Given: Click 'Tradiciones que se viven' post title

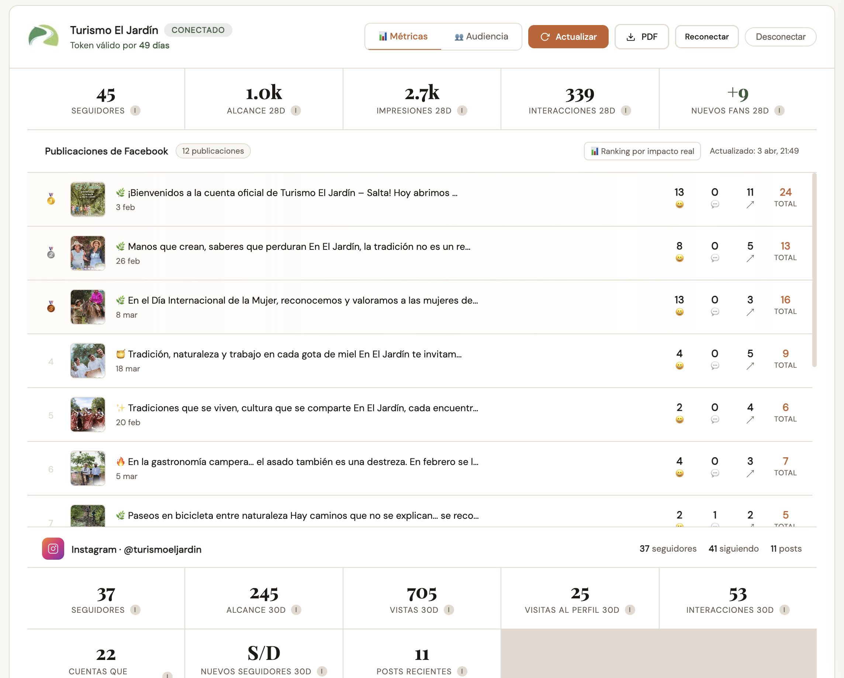Looking at the screenshot, I should [x=297, y=408].
